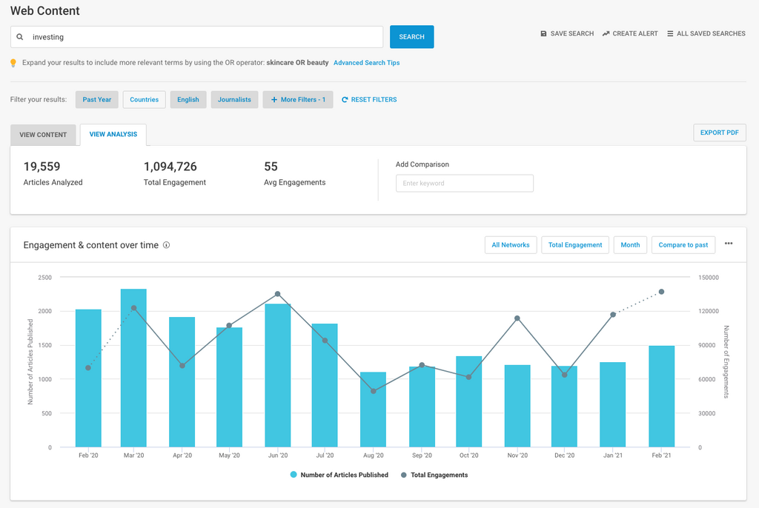The width and height of the screenshot is (759, 508).
Task: Click the Create Alert trend icon
Action: tap(606, 34)
